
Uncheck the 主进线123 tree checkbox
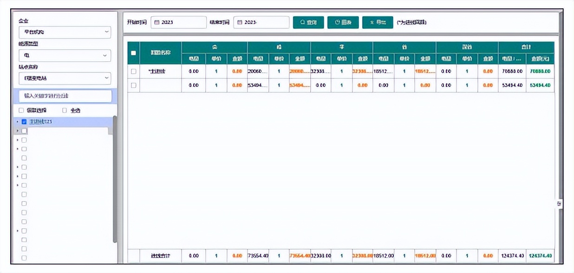click(24, 122)
